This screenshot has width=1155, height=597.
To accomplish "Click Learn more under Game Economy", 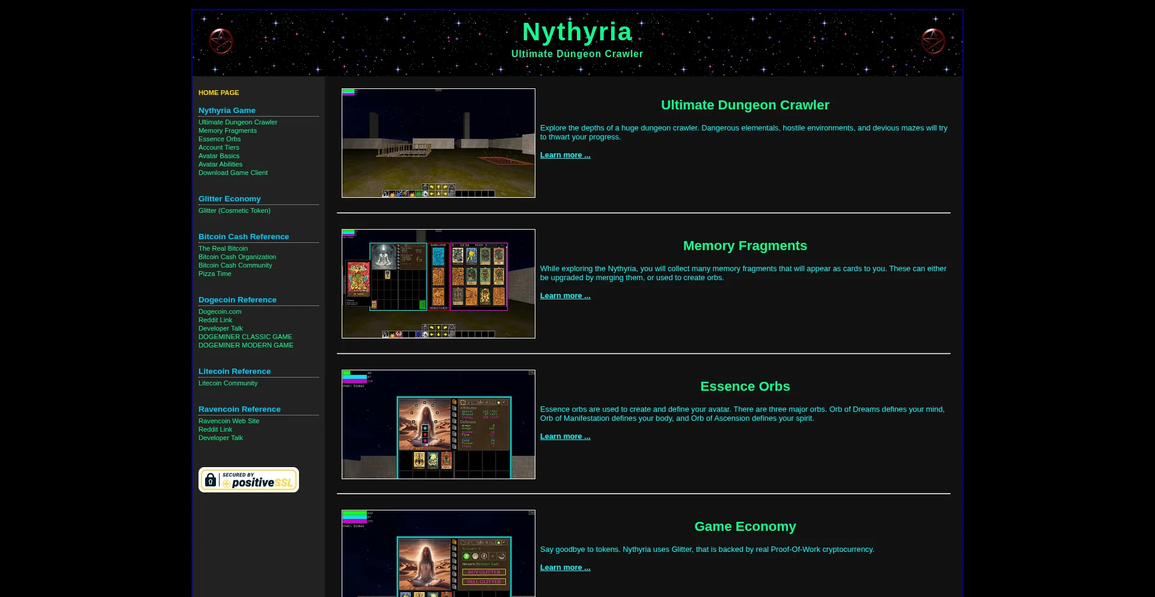I will pos(565,568).
